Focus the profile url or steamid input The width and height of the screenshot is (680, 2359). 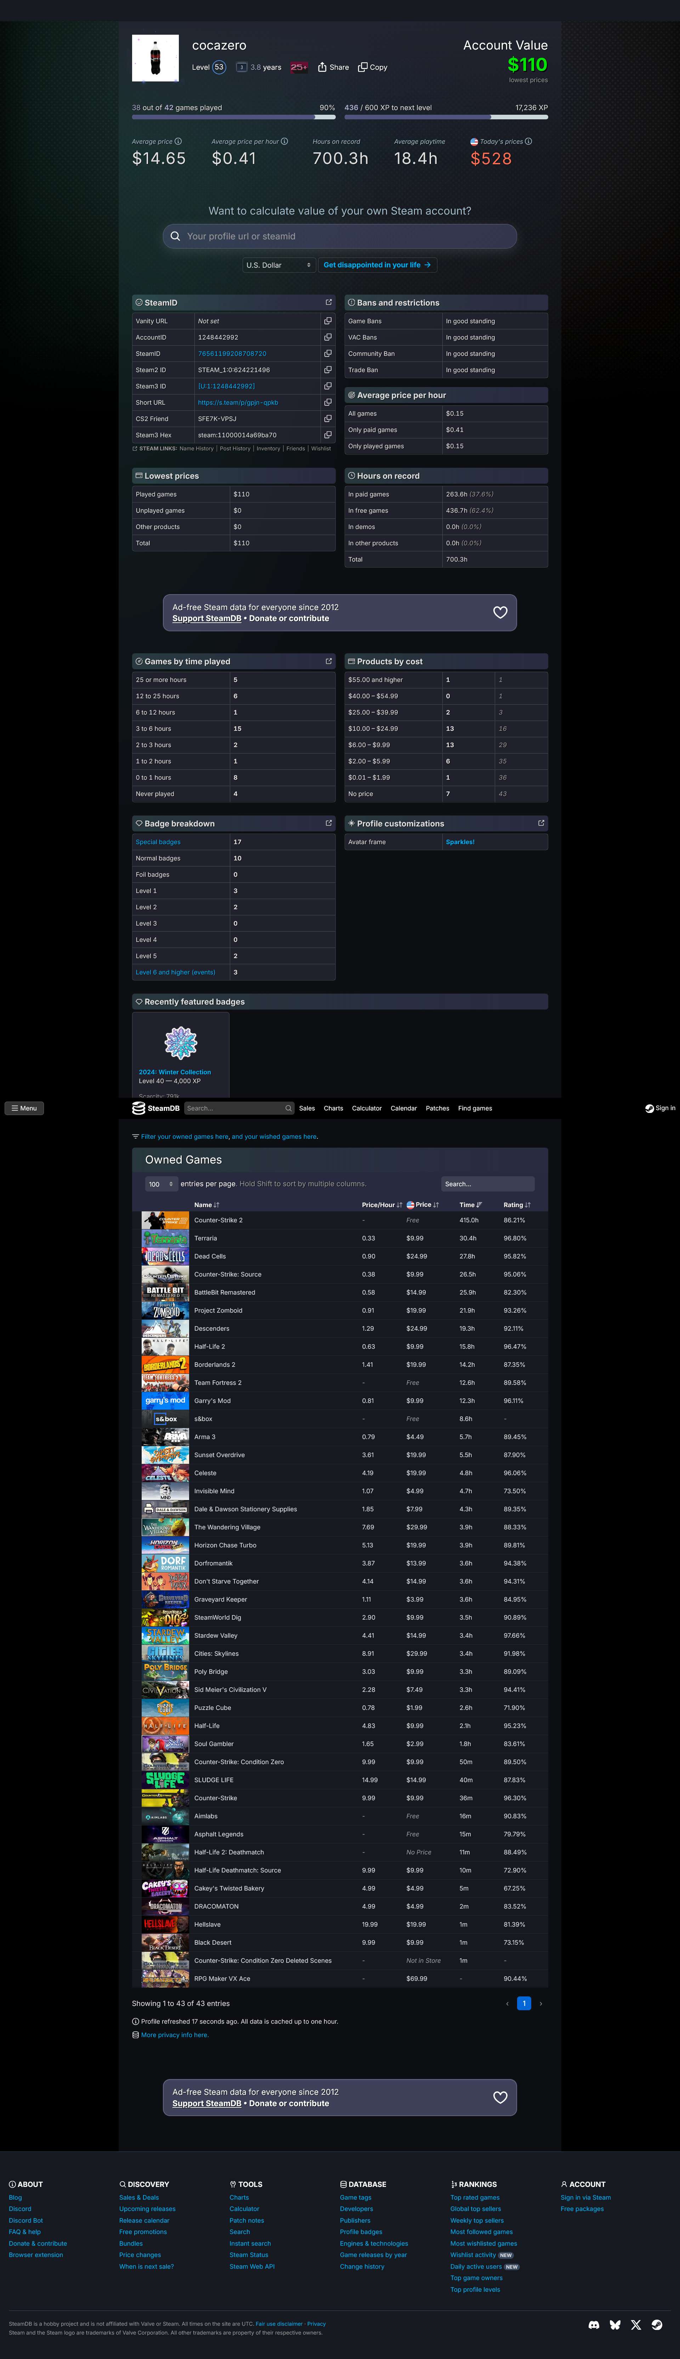pos(340,236)
